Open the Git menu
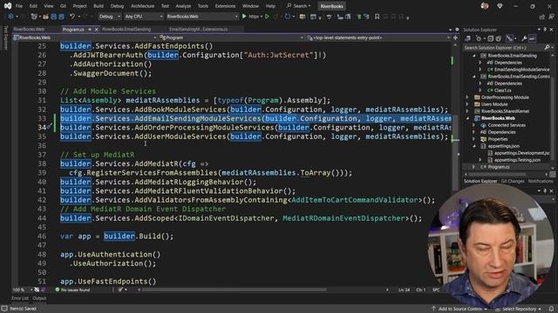558x313 pixels. click(x=63, y=6)
